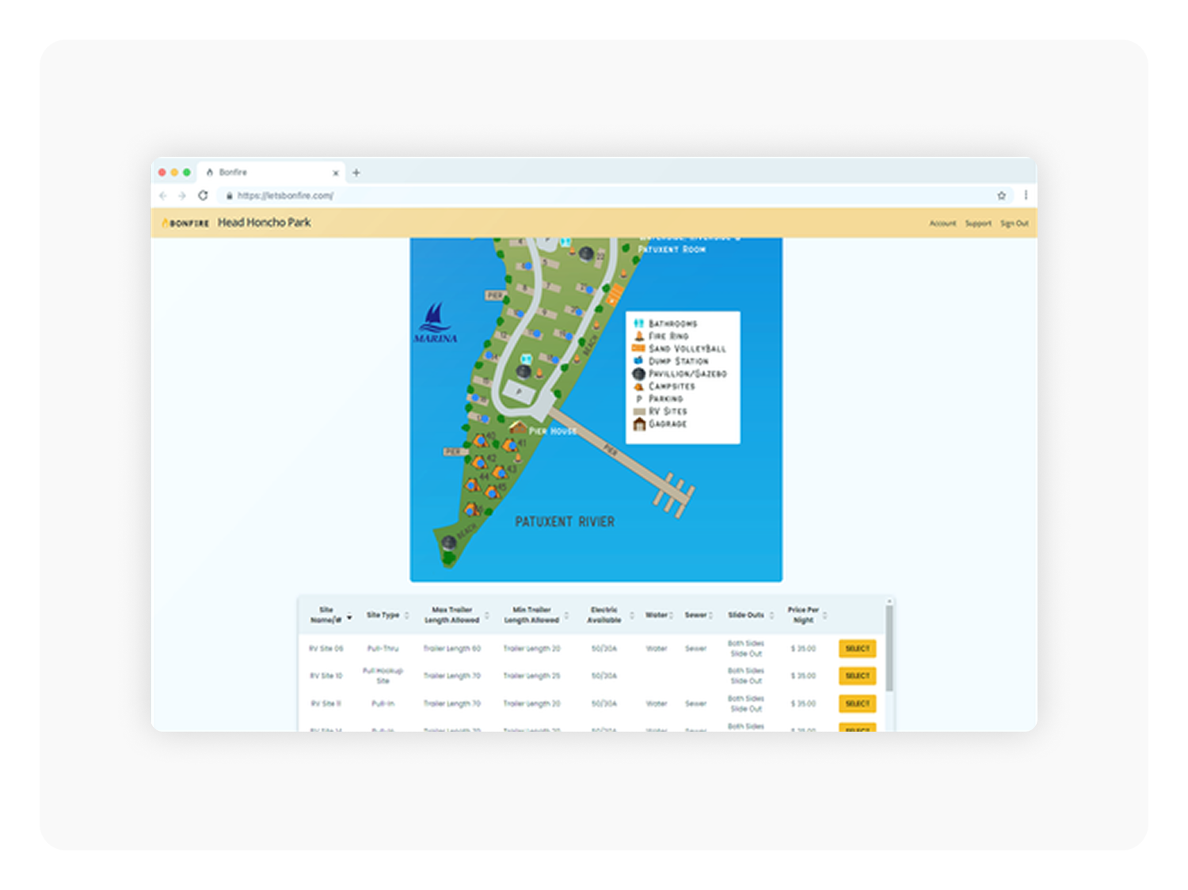Reload the page with the browser refresh icon

coord(203,196)
